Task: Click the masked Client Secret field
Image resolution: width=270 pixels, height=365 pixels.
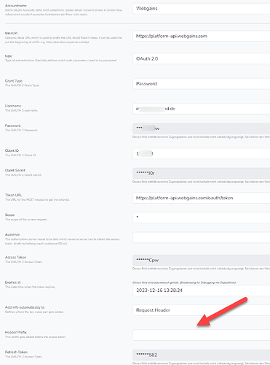Action: (202, 173)
